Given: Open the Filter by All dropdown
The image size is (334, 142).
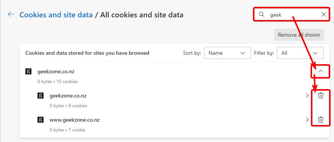Looking at the screenshot, I should click(x=300, y=53).
